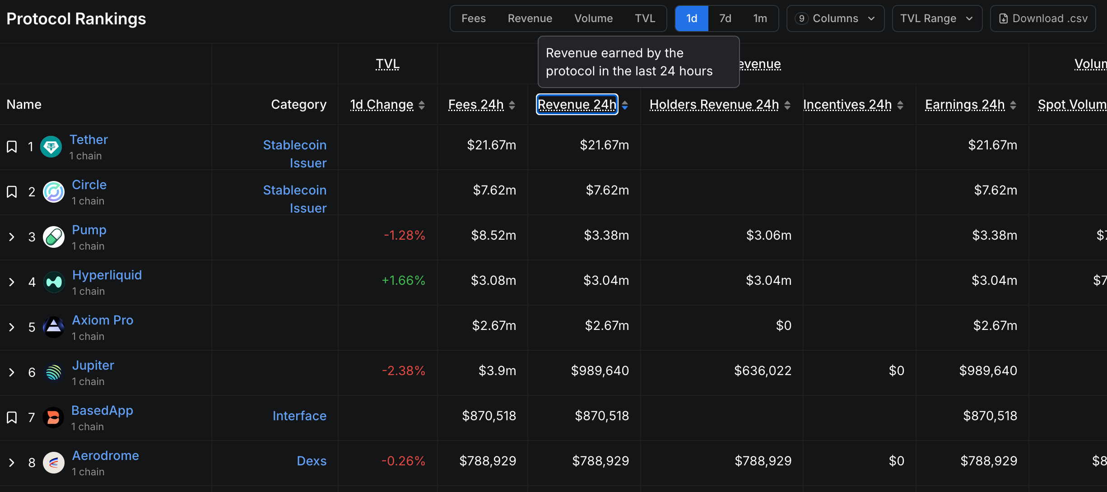1107x492 pixels.
Task: Bookmark the BasedApp row
Action: point(12,418)
